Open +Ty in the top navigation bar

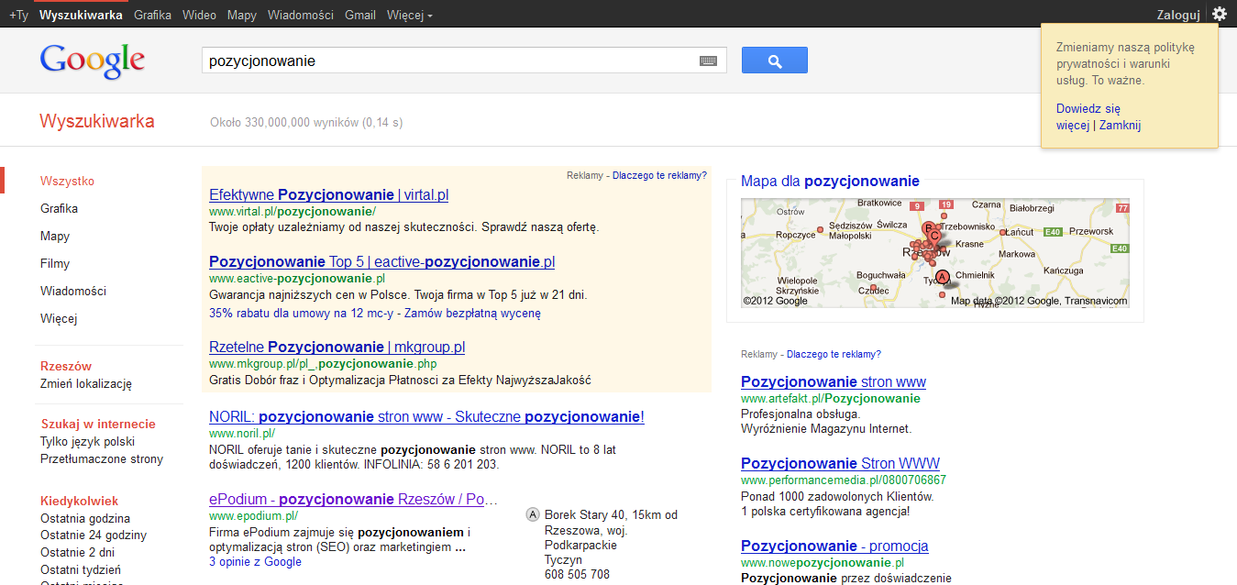coord(18,15)
